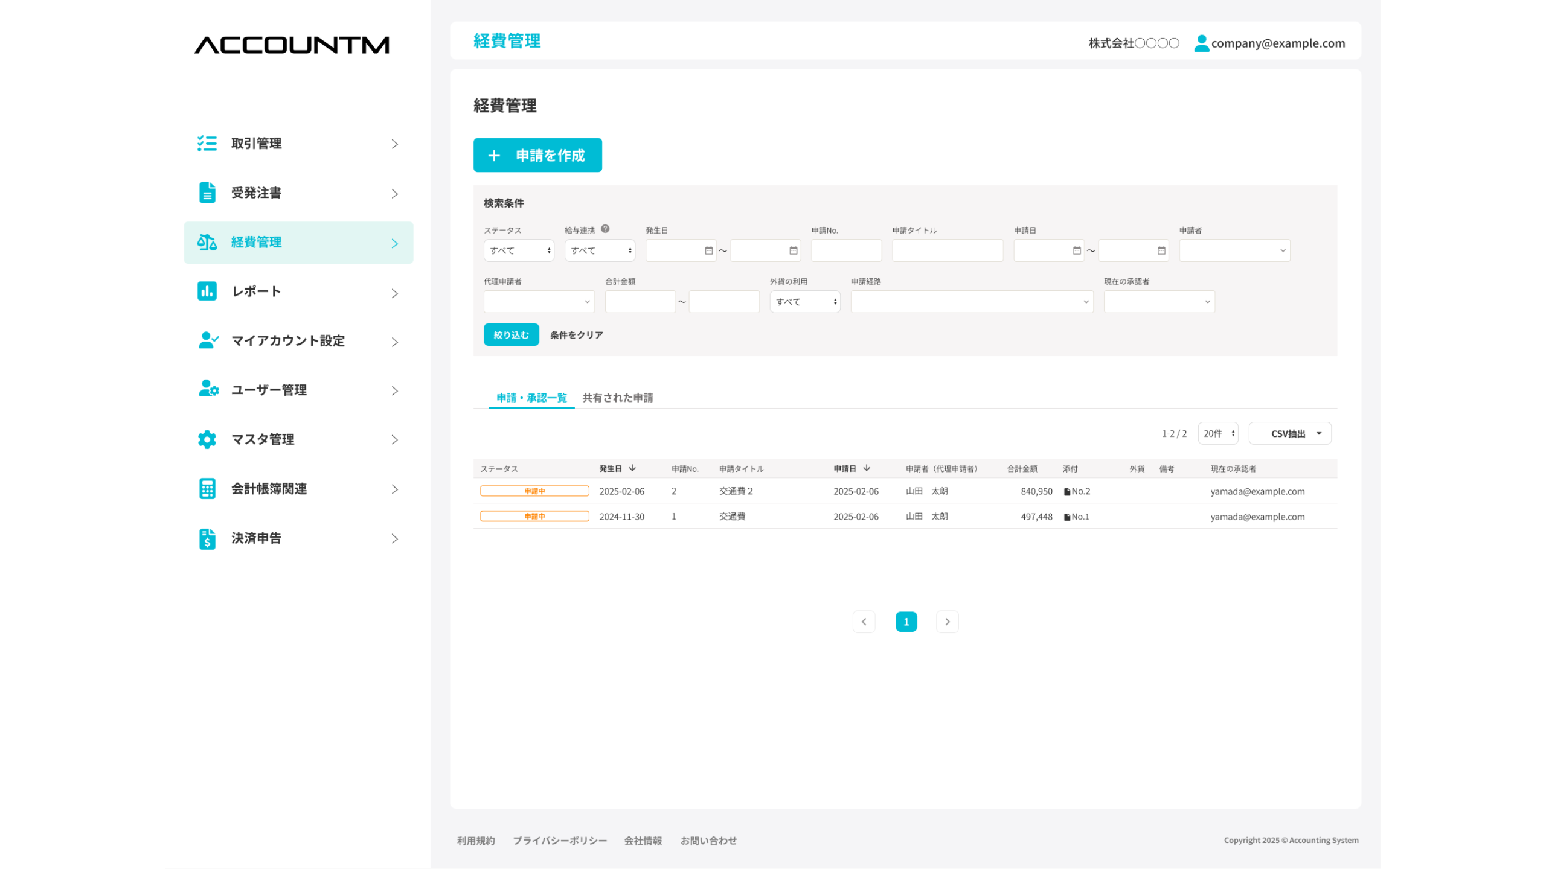Open the CSV抽出 dropdown menu
1546x869 pixels.
coord(1289,433)
